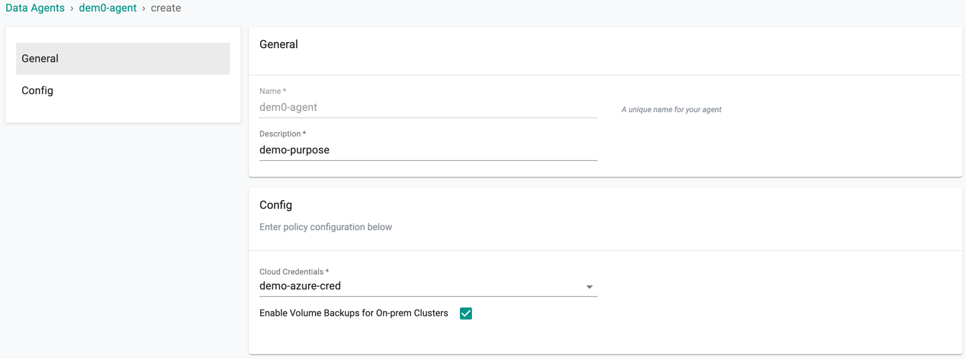Click the chevron separator after Data Agents
The image size is (966, 359).
tap(72, 9)
